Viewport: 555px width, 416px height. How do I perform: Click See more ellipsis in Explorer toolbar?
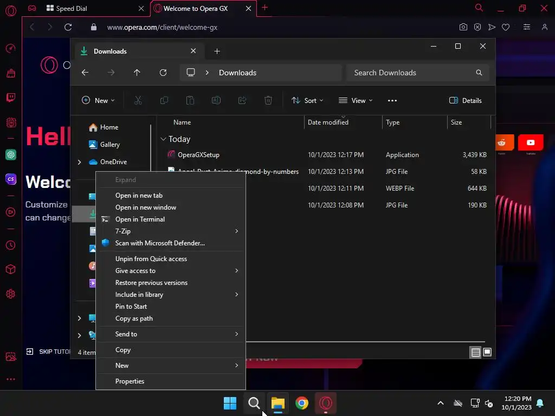click(x=392, y=100)
